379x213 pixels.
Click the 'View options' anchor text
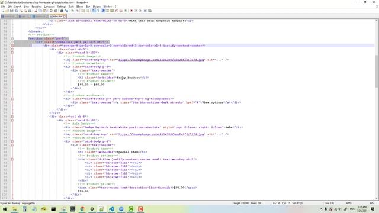(213, 102)
